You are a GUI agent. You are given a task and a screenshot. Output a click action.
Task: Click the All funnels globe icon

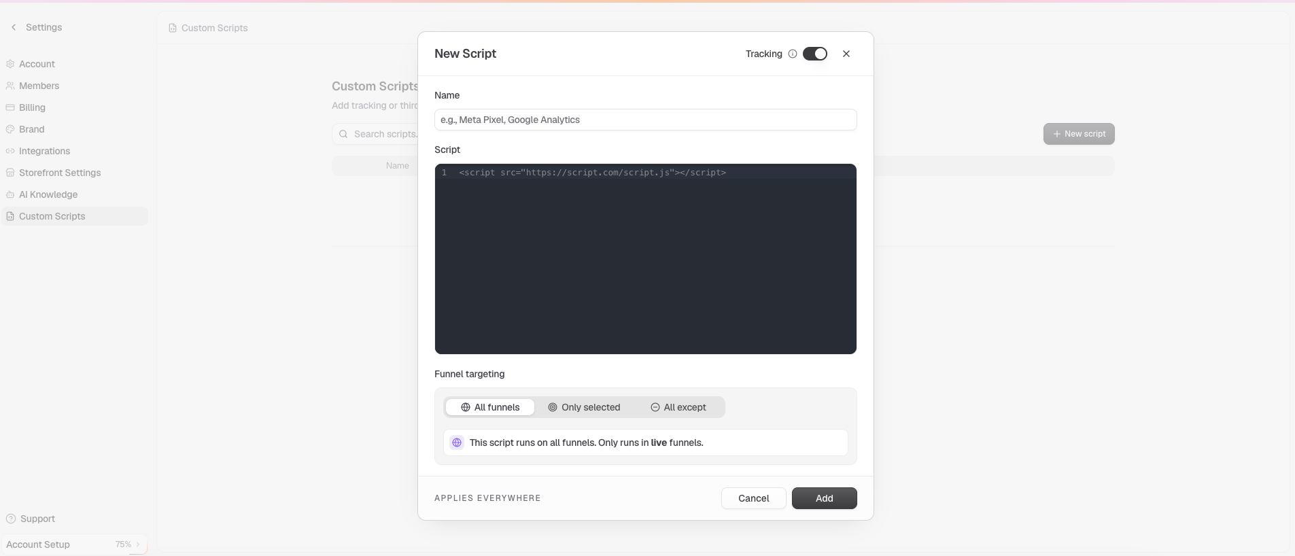pyautogui.click(x=466, y=407)
